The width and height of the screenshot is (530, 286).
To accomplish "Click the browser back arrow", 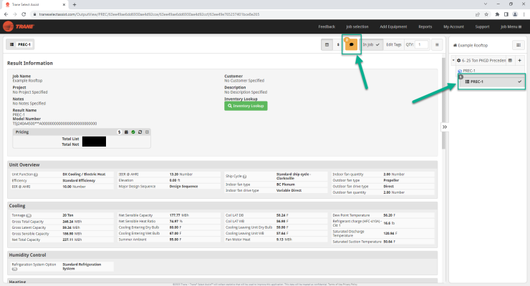I will click(6, 14).
